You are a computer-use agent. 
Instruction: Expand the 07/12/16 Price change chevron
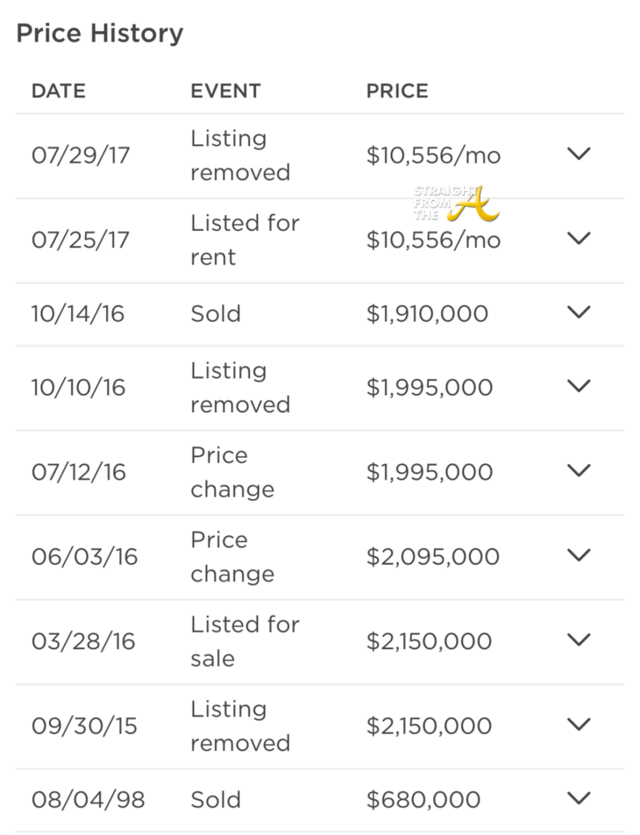(578, 470)
